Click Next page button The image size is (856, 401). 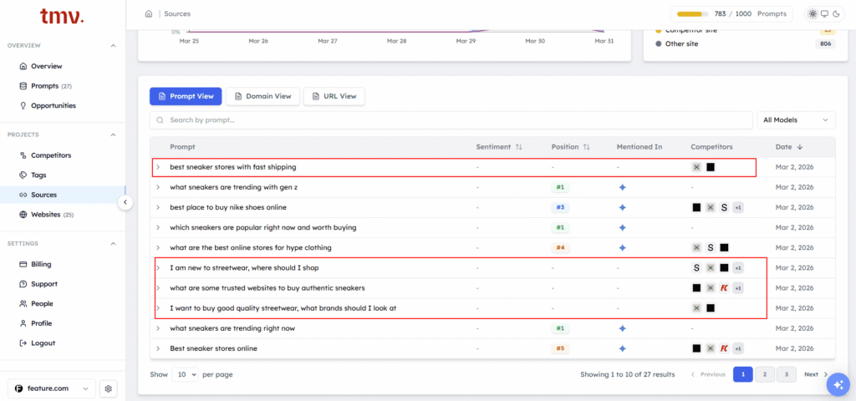point(816,374)
